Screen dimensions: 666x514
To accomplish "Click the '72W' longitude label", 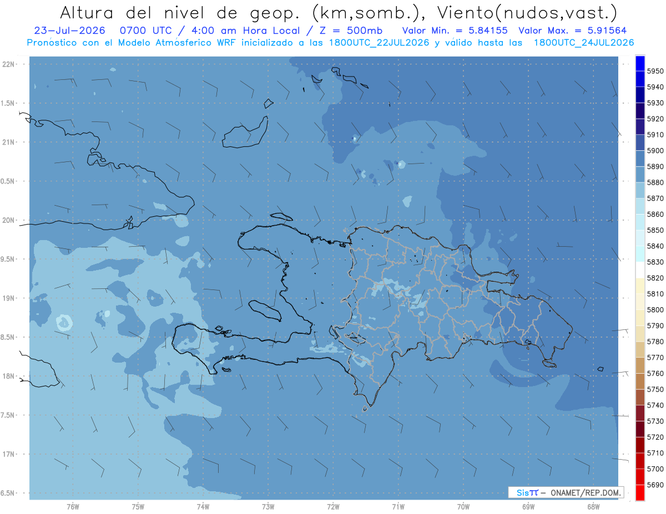I will [333, 506].
